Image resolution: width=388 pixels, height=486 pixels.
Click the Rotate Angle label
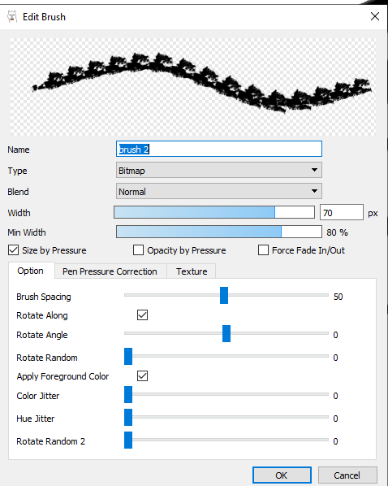[42, 335]
